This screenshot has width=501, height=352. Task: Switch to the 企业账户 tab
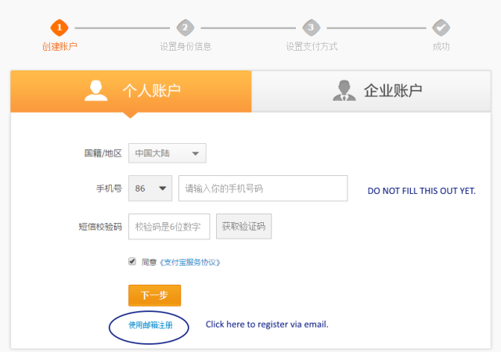[371, 92]
